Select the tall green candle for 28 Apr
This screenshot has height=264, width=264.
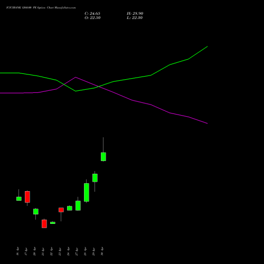[87, 192]
